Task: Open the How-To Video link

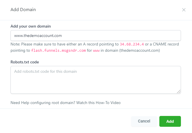Action: coord(108,103)
